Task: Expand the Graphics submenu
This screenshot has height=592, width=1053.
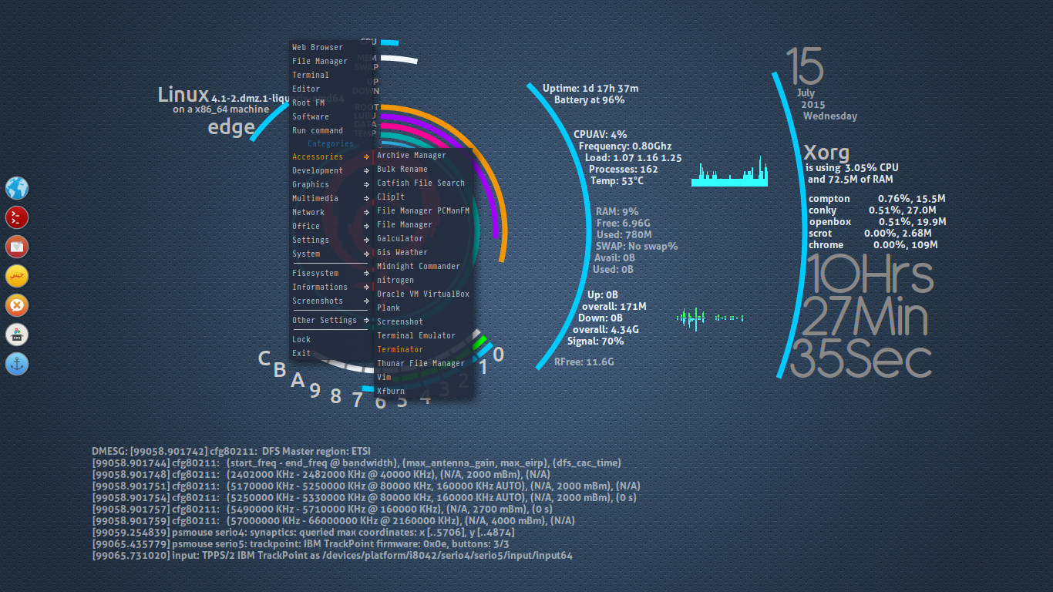Action: tap(331, 184)
